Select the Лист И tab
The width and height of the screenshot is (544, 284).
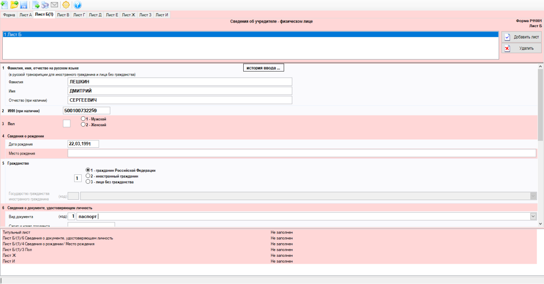click(162, 15)
